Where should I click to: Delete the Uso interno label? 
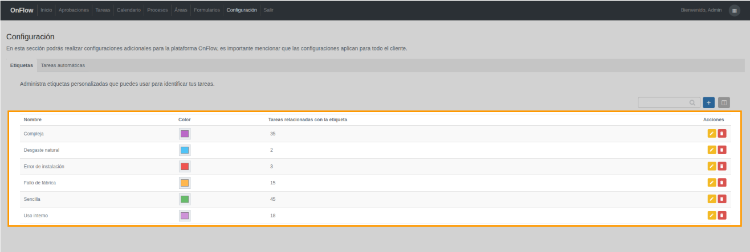click(722, 216)
